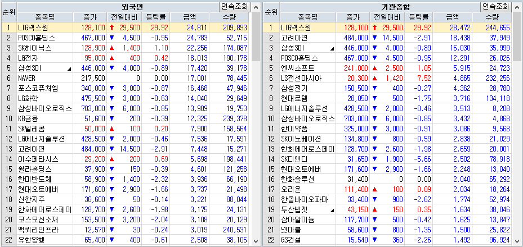Select SK이노베이션 stock name

[301, 139]
